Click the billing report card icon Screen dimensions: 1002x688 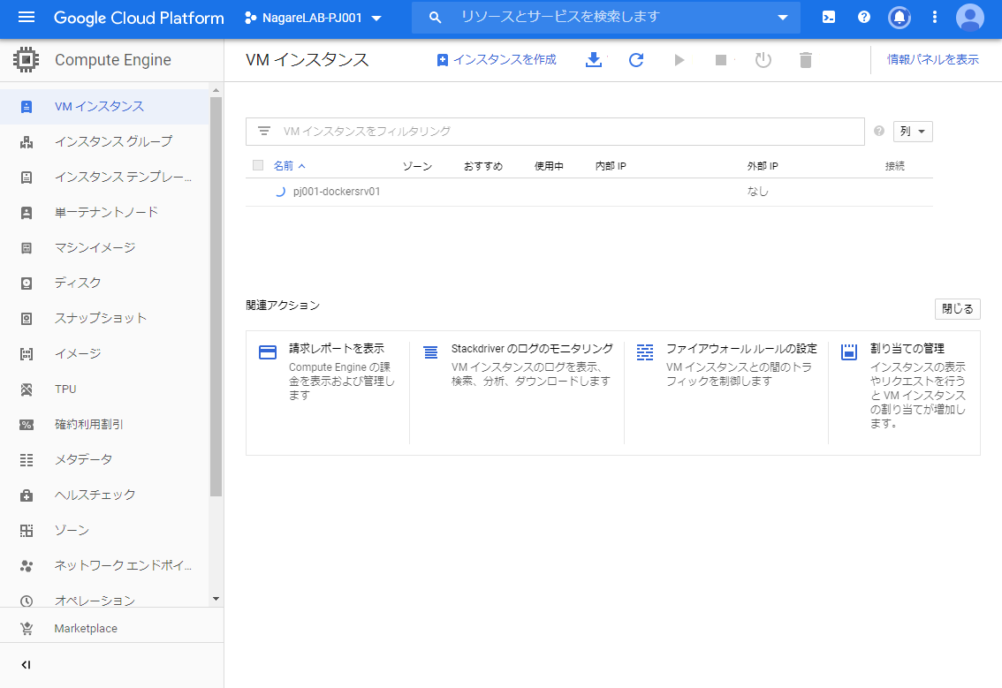(x=268, y=352)
